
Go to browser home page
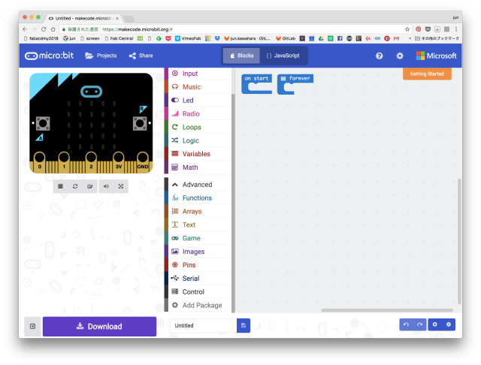coord(53,29)
